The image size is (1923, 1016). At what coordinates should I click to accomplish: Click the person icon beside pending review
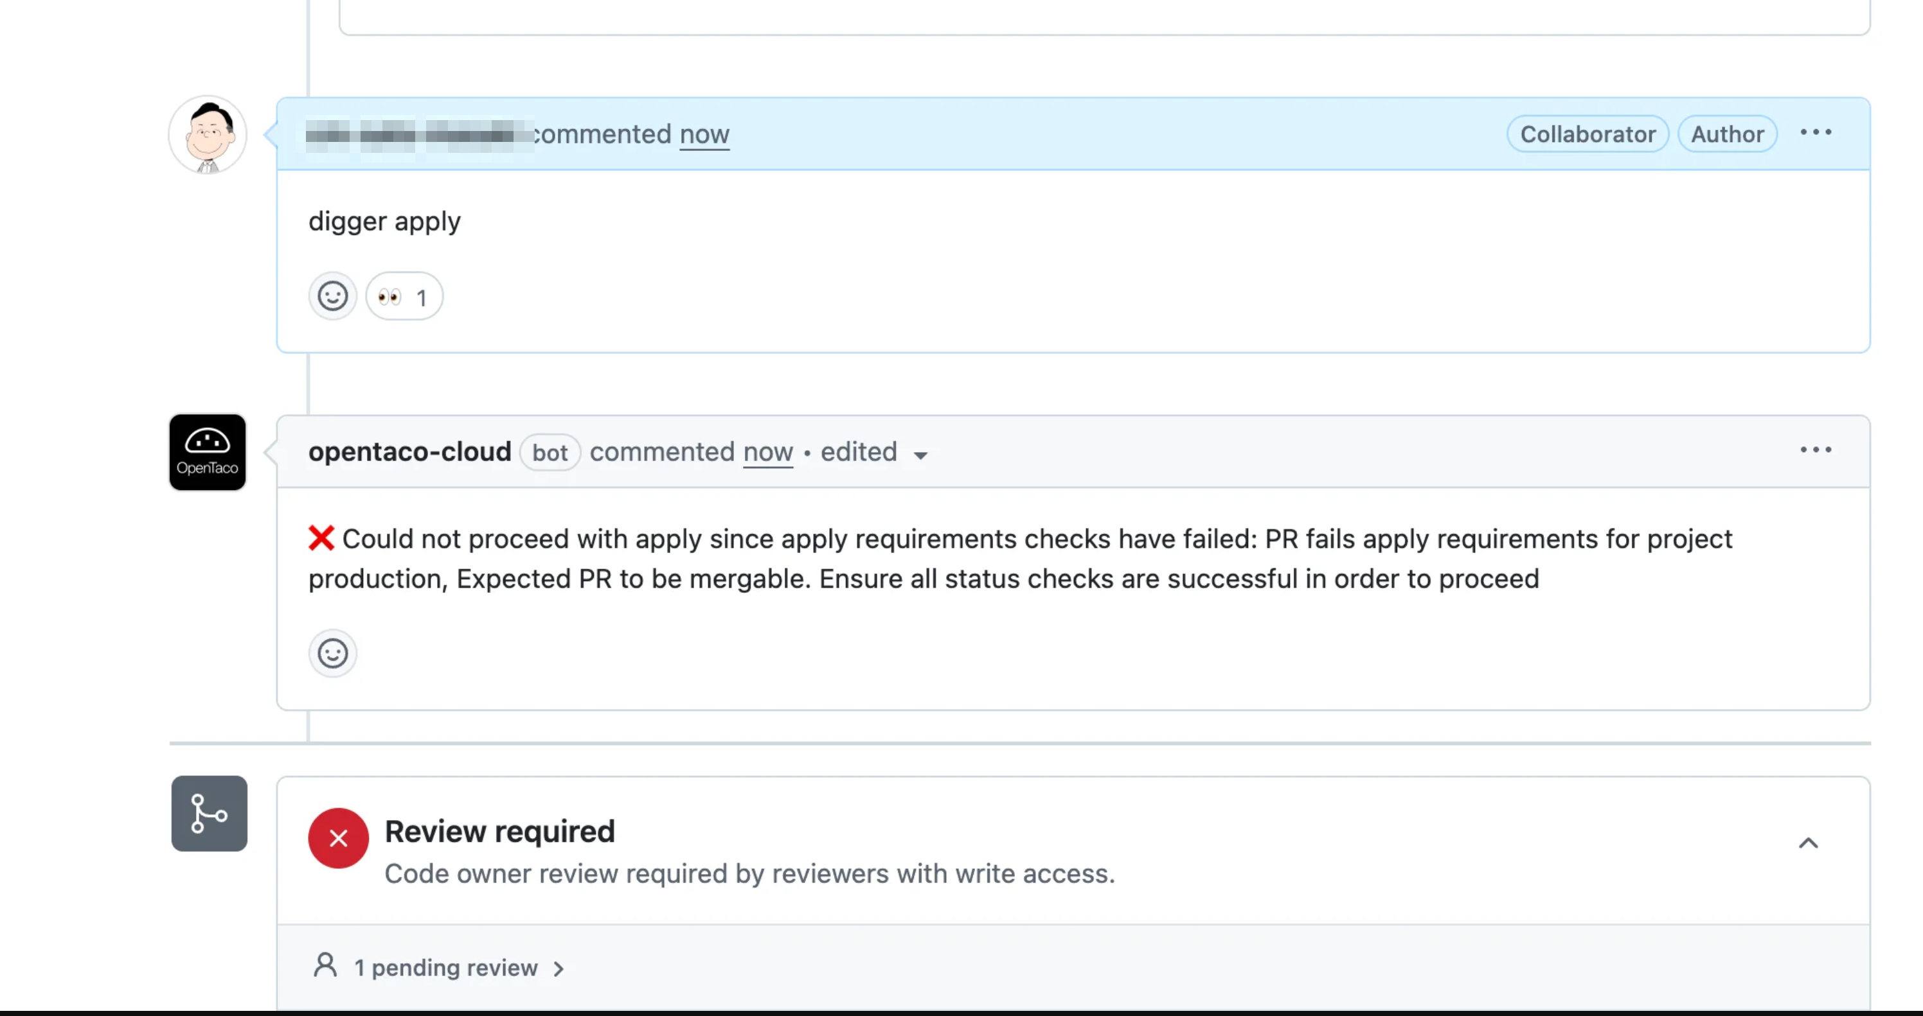pos(325,965)
